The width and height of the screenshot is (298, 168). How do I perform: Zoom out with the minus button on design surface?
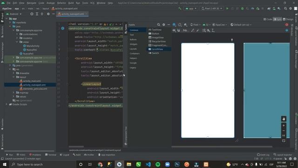coord(284,131)
